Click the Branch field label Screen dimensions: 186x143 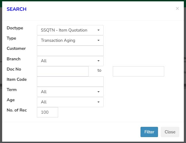[13, 59]
